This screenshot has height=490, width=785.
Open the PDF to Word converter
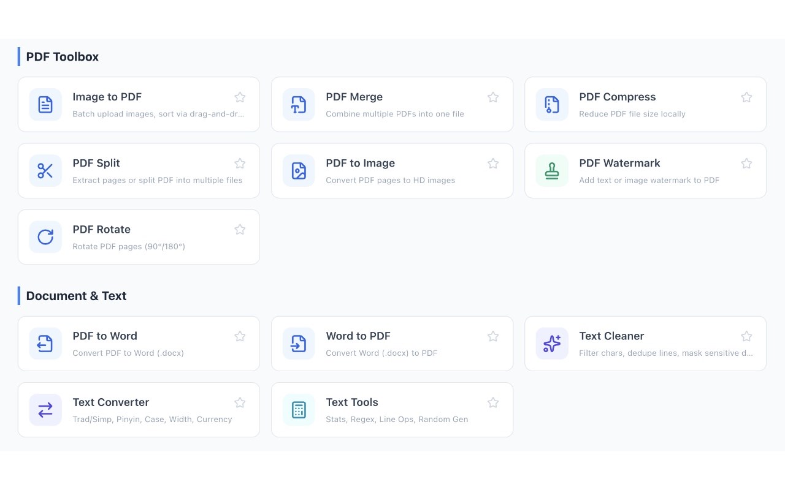click(139, 343)
